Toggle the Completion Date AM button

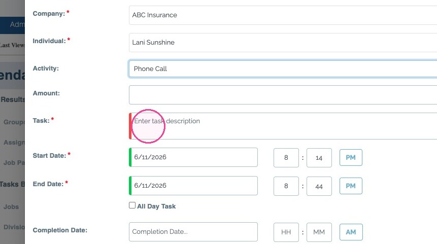pos(351,232)
